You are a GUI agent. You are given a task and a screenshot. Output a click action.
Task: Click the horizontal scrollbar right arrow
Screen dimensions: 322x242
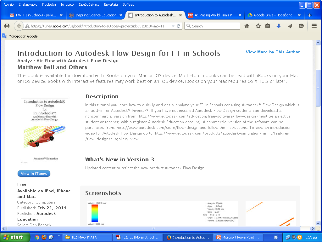pyautogui.click(x=313, y=228)
